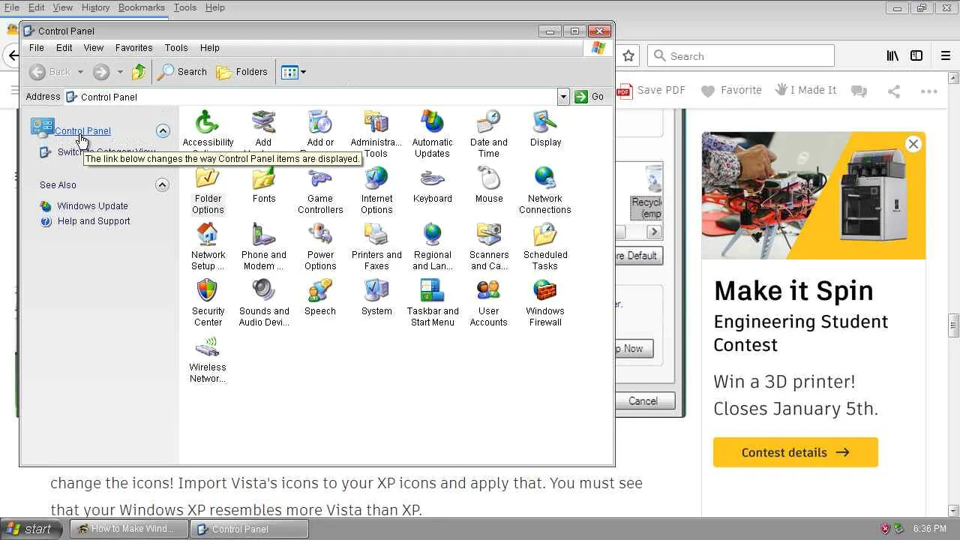Click the share icon on the page
The width and height of the screenshot is (960, 540).
pos(894,91)
